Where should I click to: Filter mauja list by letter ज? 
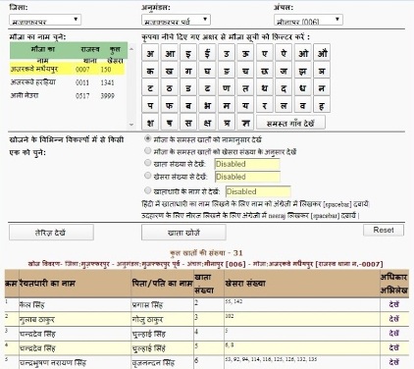pyautogui.click(x=284, y=71)
